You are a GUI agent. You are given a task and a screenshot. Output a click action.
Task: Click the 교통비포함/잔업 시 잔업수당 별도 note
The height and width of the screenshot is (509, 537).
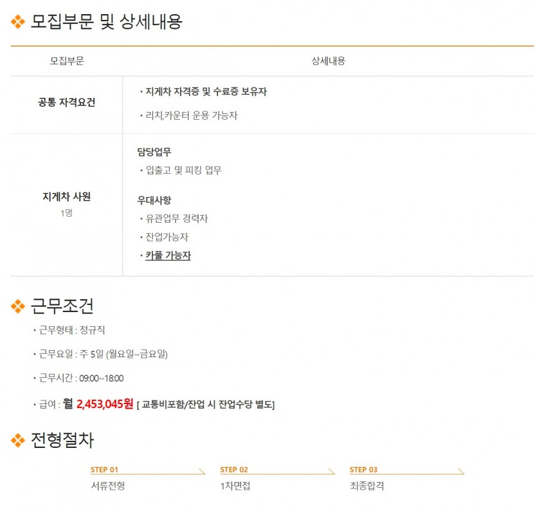coord(206,405)
